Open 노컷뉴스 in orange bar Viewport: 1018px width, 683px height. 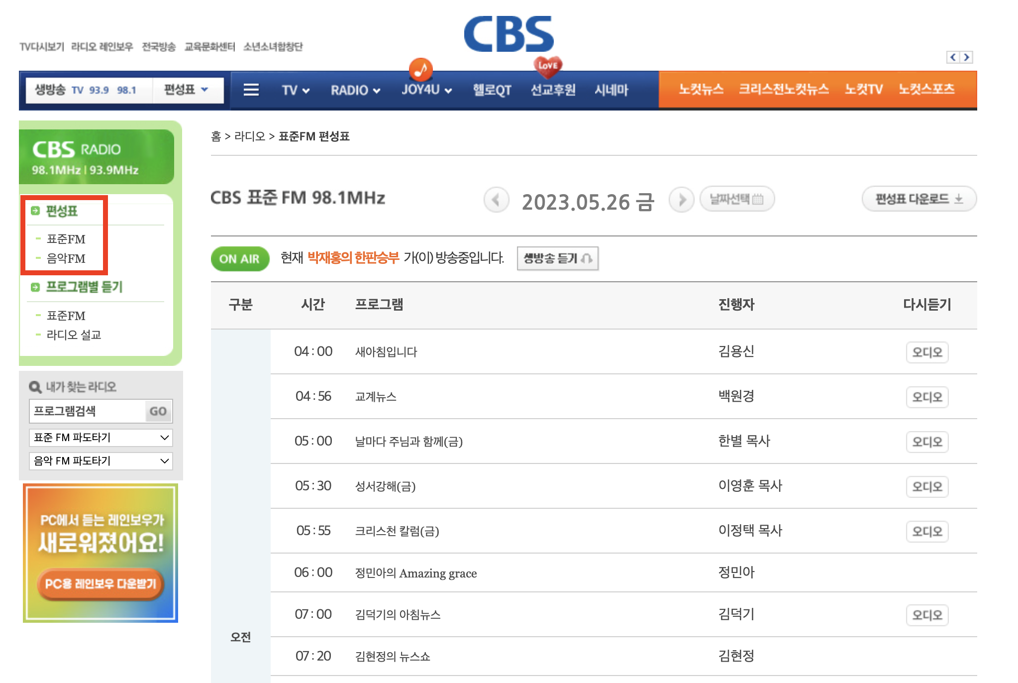pyautogui.click(x=701, y=89)
